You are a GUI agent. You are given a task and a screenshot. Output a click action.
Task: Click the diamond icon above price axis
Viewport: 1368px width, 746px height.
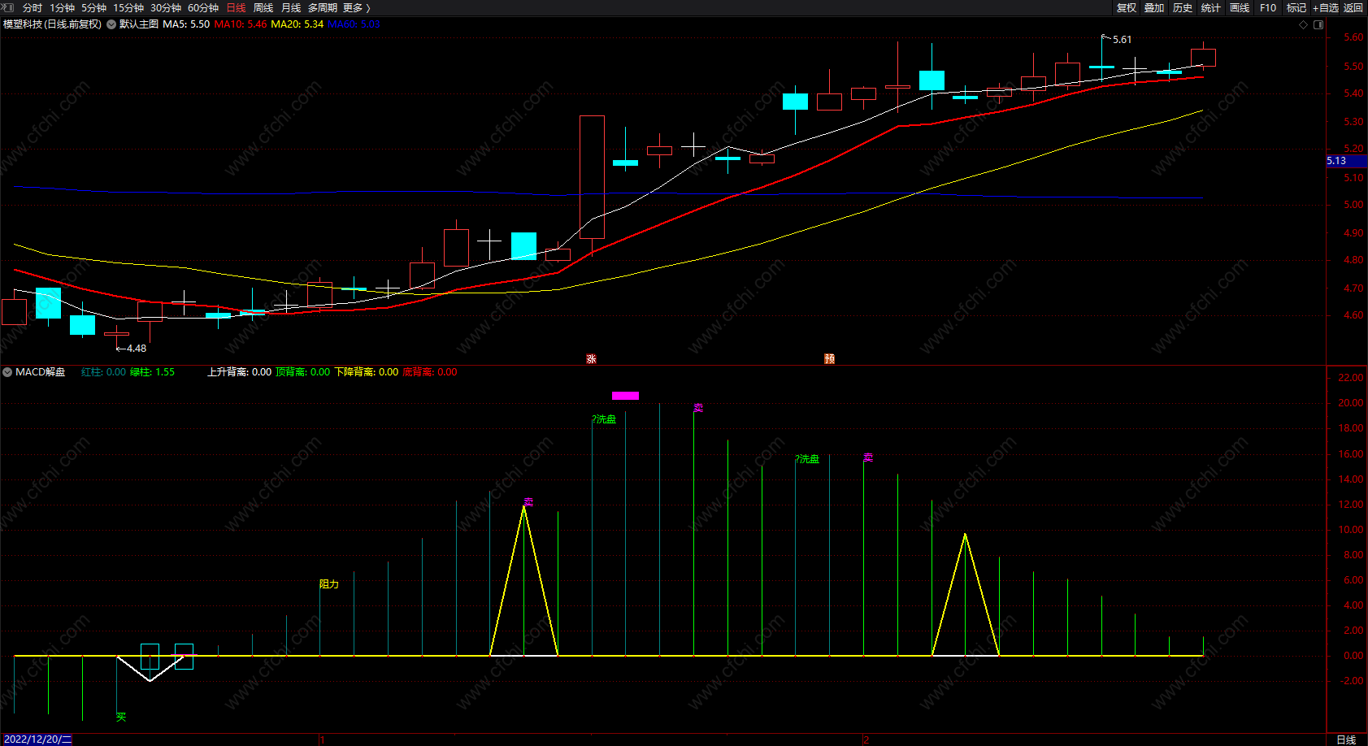tap(1304, 24)
